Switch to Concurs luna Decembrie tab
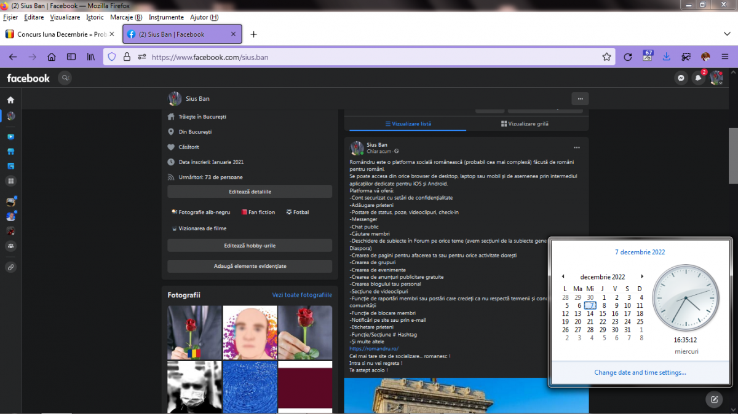 [x=61, y=34]
